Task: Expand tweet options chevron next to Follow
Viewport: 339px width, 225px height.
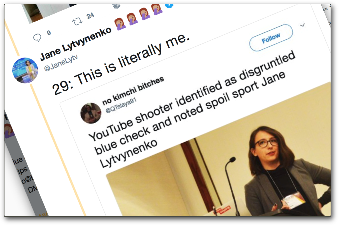Action: coord(302,25)
